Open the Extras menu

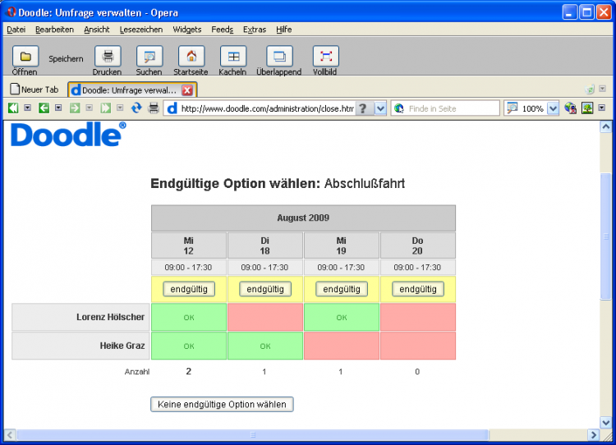click(x=255, y=30)
